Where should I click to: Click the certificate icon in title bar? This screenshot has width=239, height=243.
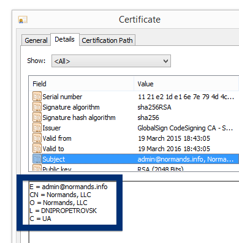(23, 20)
